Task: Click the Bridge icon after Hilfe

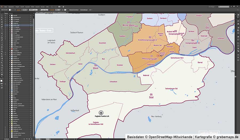Action: [52, 7]
